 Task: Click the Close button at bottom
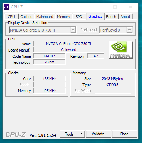124,134
